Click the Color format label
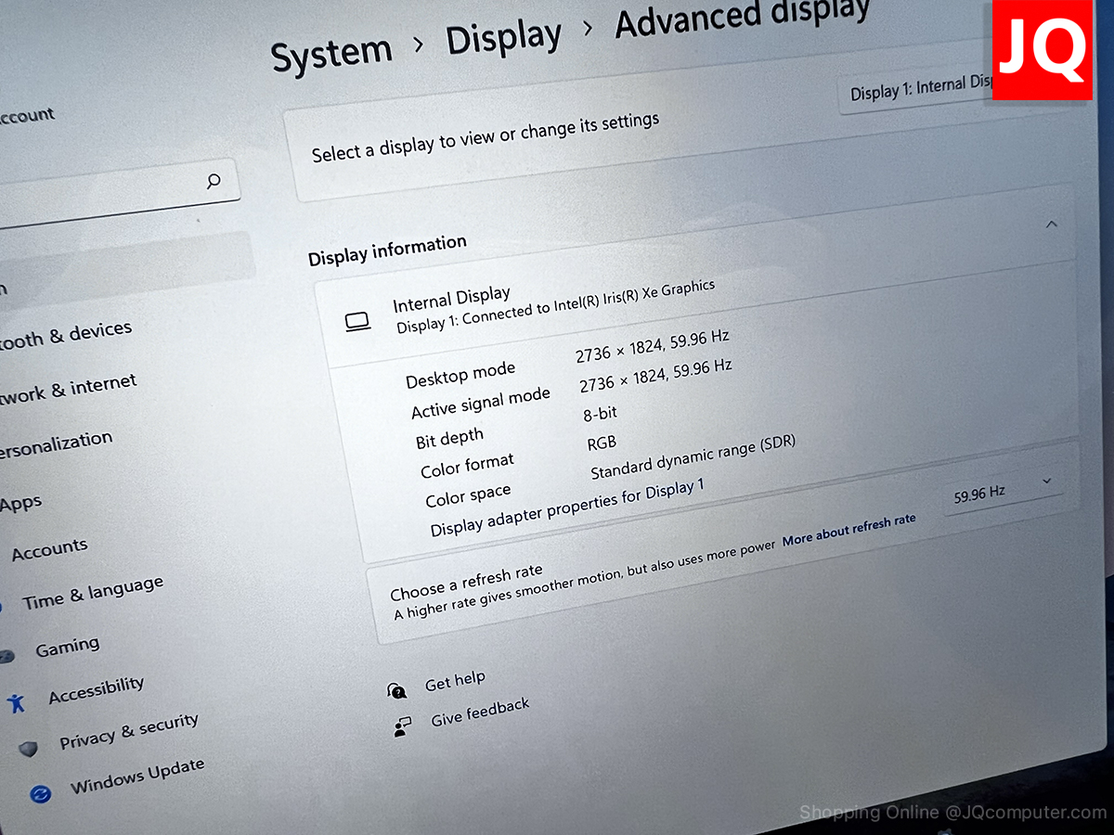Image resolution: width=1114 pixels, height=835 pixels. tap(467, 466)
